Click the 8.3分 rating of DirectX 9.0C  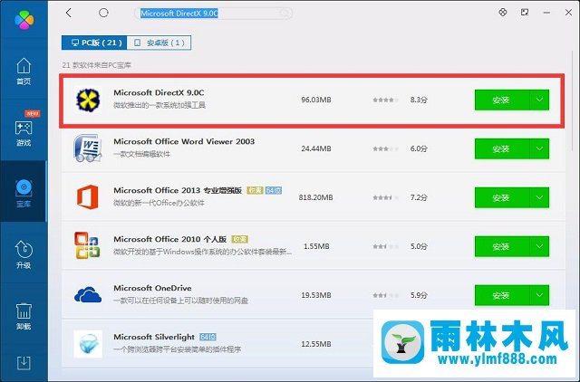click(419, 100)
